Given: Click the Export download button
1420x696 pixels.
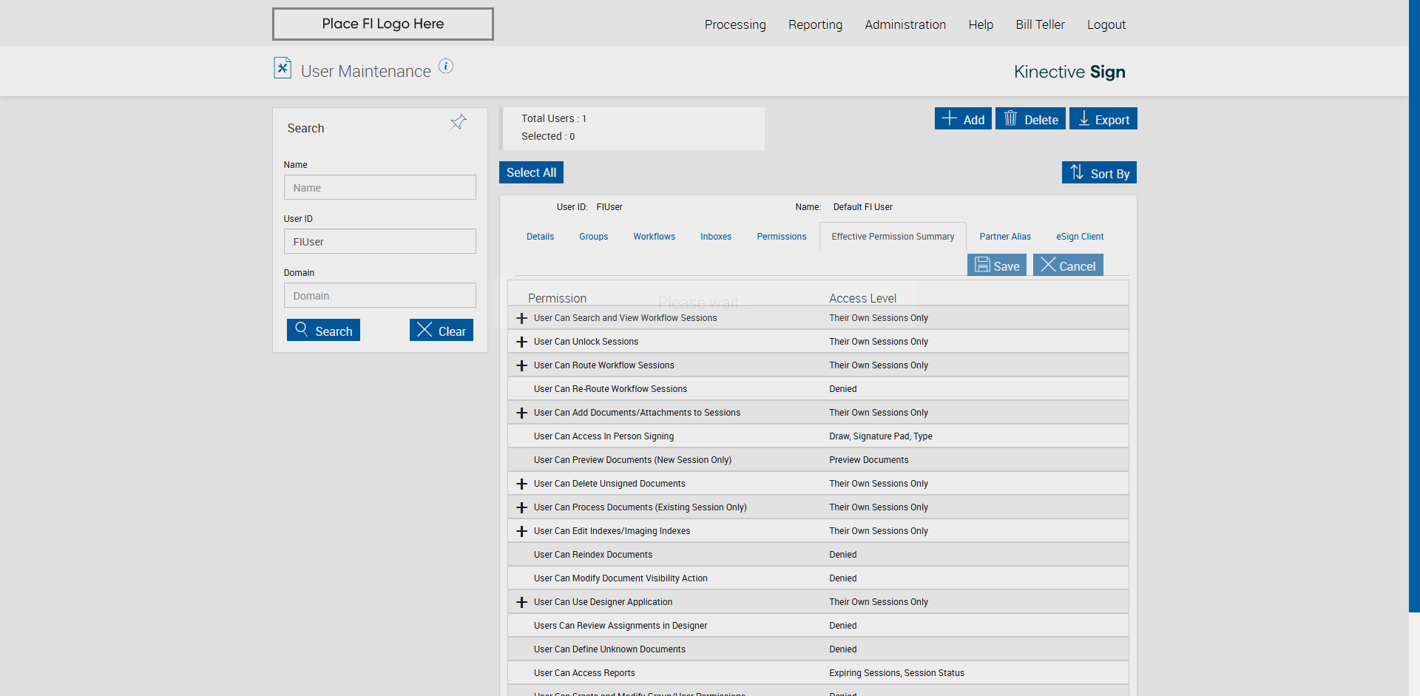Looking at the screenshot, I should click(1103, 119).
